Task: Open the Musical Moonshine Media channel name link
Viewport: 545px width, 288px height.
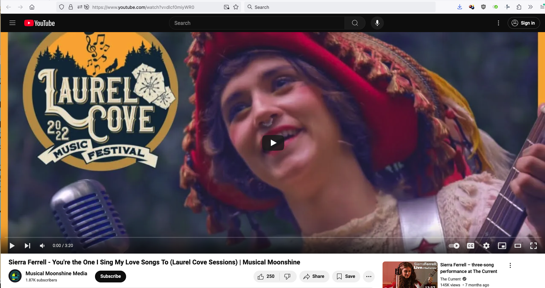Action: (x=56, y=273)
